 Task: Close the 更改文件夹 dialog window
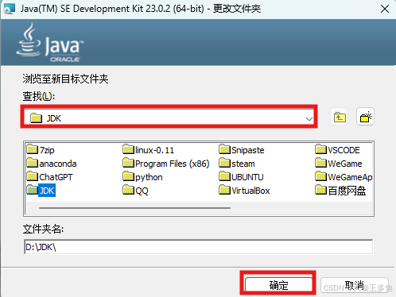coord(385,9)
